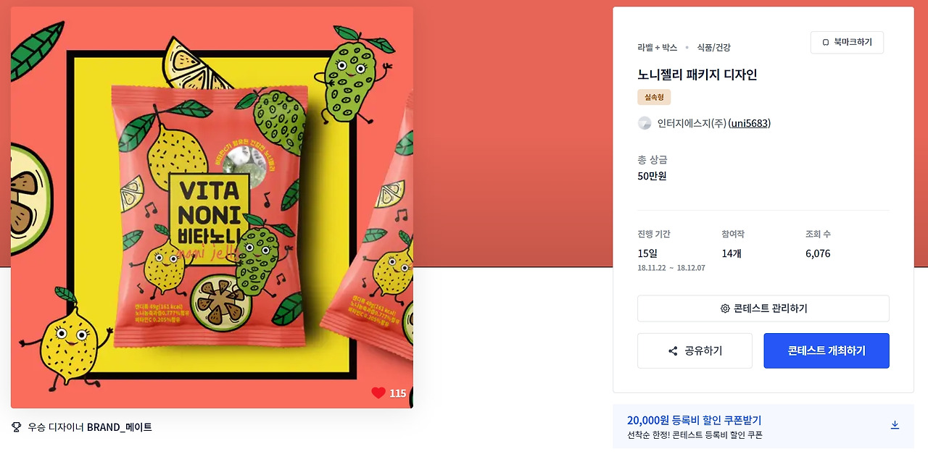This screenshot has width=928, height=454.
Task: Click the 20,000원 등록비 할인 쿠폰받기 text
Action: pyautogui.click(x=694, y=420)
